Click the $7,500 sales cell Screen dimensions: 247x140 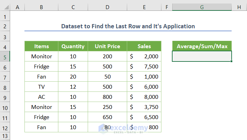point(144,67)
